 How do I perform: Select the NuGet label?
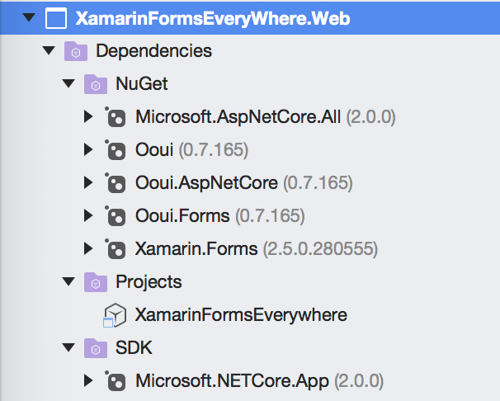[142, 84]
